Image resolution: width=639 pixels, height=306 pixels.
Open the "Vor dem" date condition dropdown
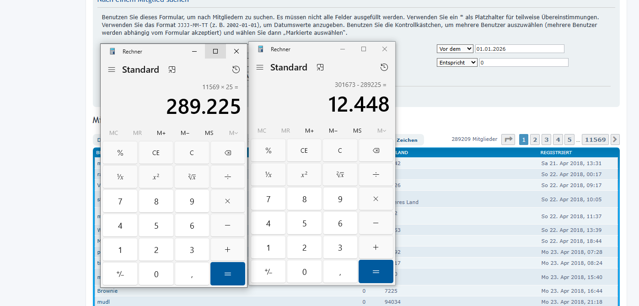[x=455, y=49]
